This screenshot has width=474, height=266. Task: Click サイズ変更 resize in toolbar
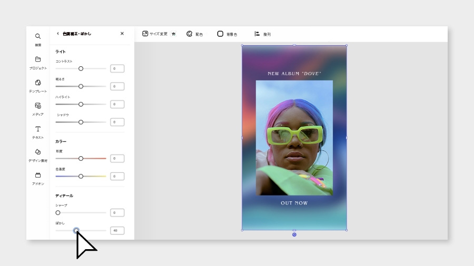[x=159, y=34]
